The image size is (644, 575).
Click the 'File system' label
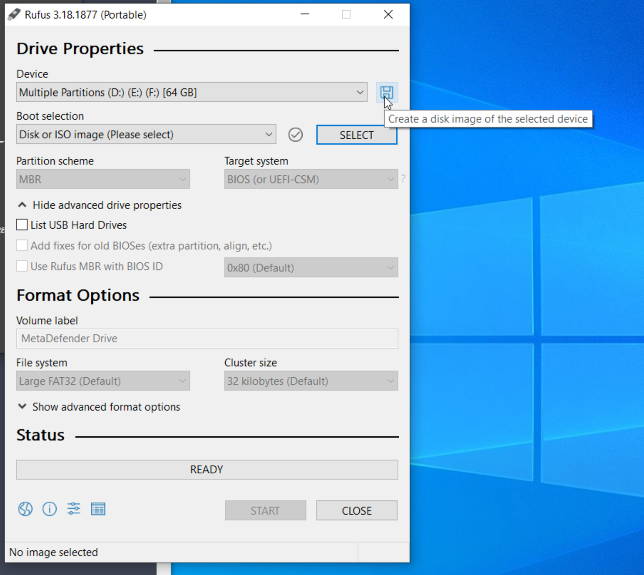tap(42, 363)
